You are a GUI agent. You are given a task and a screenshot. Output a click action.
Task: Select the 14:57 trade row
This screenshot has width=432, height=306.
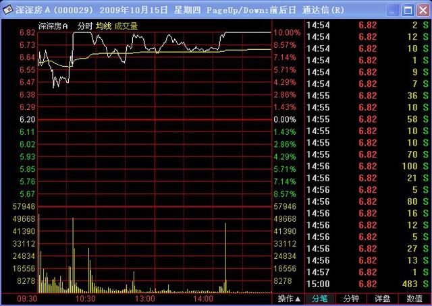coord(367,272)
